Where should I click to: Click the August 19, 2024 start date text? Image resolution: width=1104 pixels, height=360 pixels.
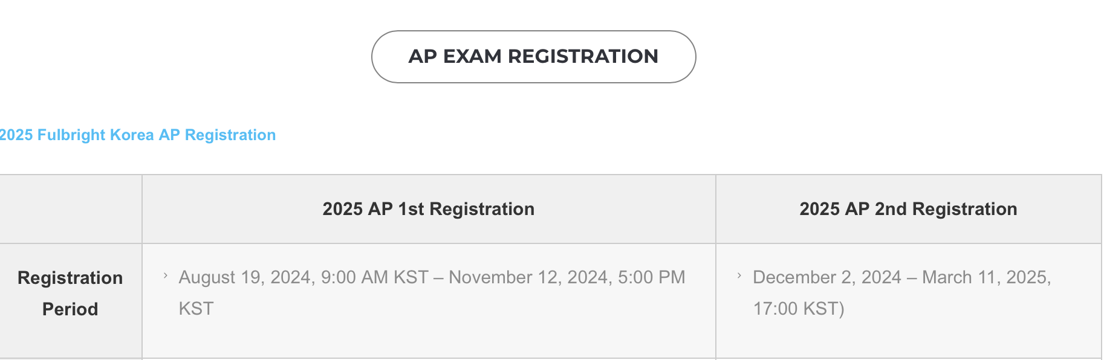[245, 277]
